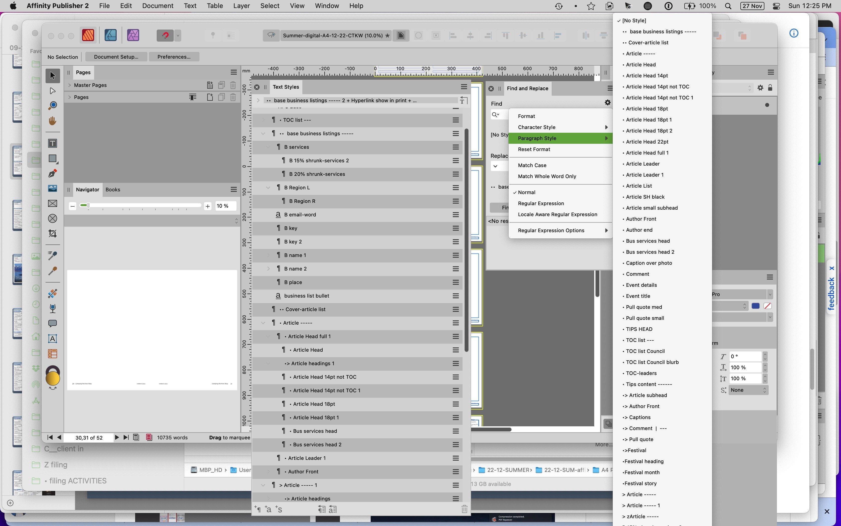Adjust the Navigator zoom slider
Image resolution: width=841 pixels, height=526 pixels.
(88, 206)
